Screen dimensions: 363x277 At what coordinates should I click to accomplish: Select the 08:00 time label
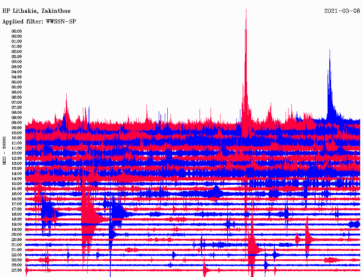click(x=17, y=113)
